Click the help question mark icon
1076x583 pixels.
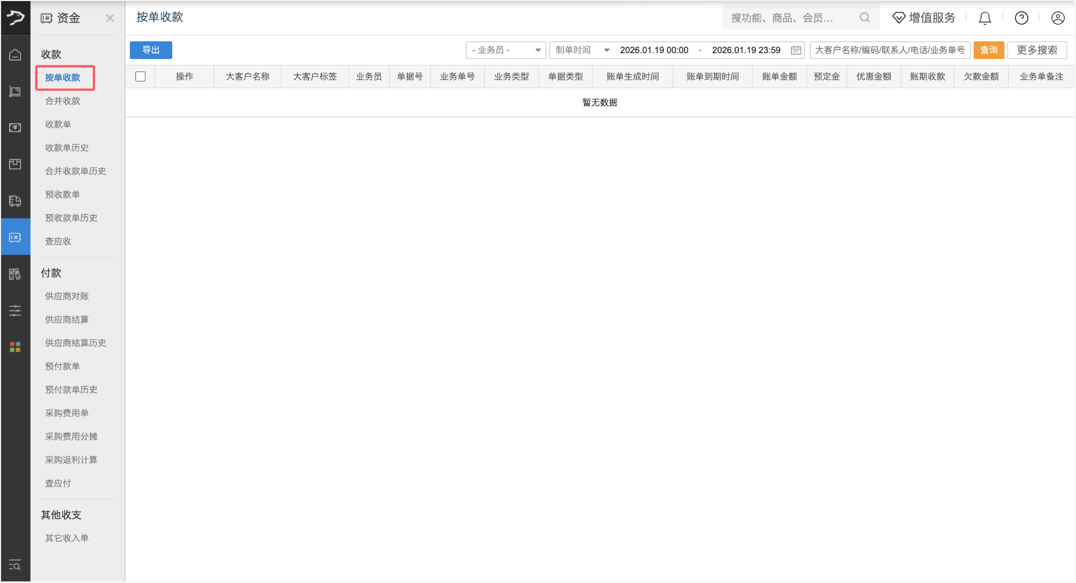1021,18
